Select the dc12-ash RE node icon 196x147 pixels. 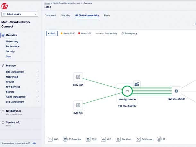tap(78, 77)
